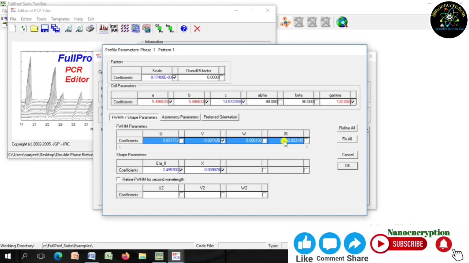This screenshot has height=263, width=469.
Task: Click the Eta_0 coefficient value field
Action: [160, 170]
